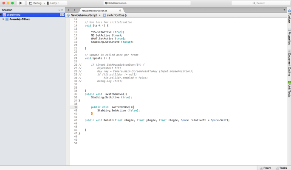
Task: Close the NewBehaviourScript.cs tab
Action: click(x=120, y=10)
